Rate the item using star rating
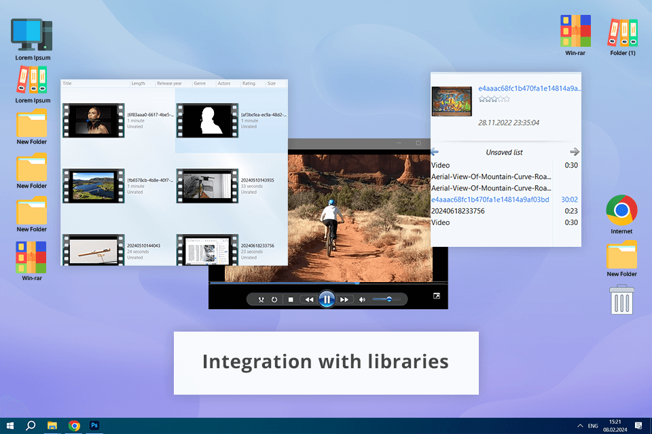Viewport: 652px width, 434px height. point(494,99)
